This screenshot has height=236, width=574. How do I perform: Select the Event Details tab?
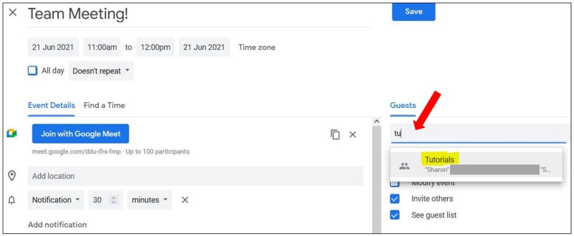[51, 105]
